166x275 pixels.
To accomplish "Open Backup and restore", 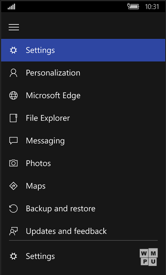I will click(61, 209).
